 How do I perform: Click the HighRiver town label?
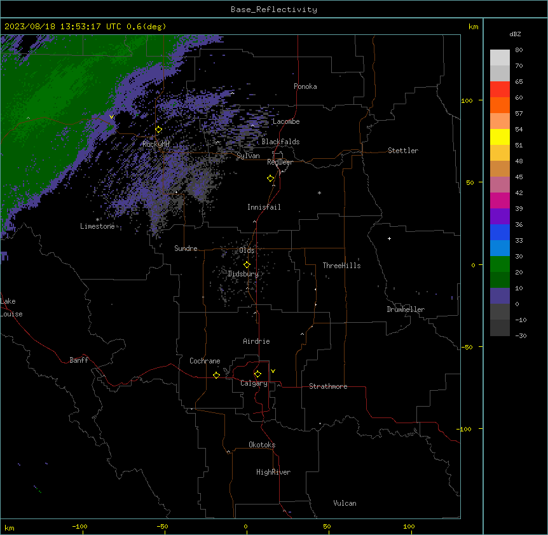(x=273, y=472)
